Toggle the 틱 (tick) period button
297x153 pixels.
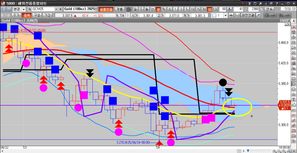coord(164,9)
